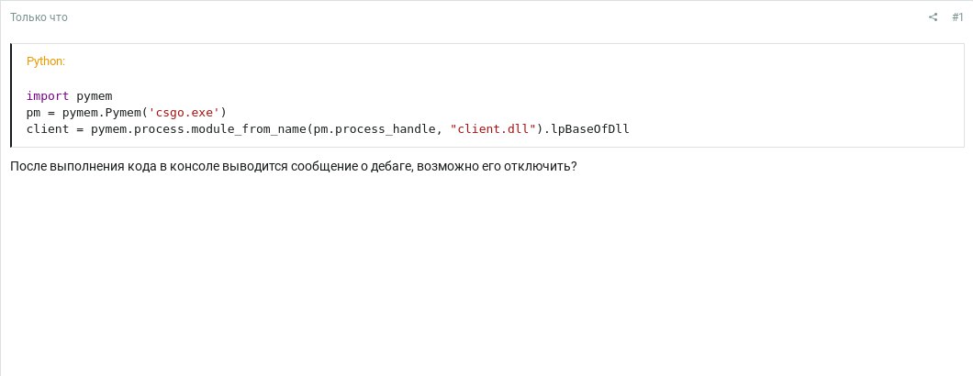Image resolution: width=973 pixels, height=376 pixels.
Task: Click the word "дебаге" in the post text
Action: coord(388,167)
